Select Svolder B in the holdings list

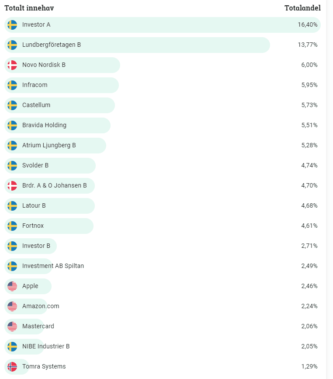[35, 165]
